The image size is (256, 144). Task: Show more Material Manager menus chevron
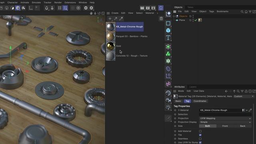click(157, 13)
